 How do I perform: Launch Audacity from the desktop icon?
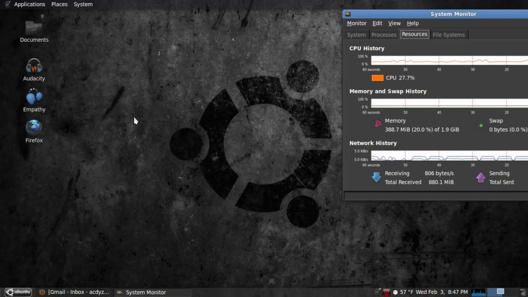pos(34,70)
